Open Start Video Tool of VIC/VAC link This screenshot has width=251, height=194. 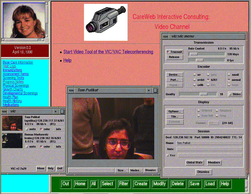point(108,52)
